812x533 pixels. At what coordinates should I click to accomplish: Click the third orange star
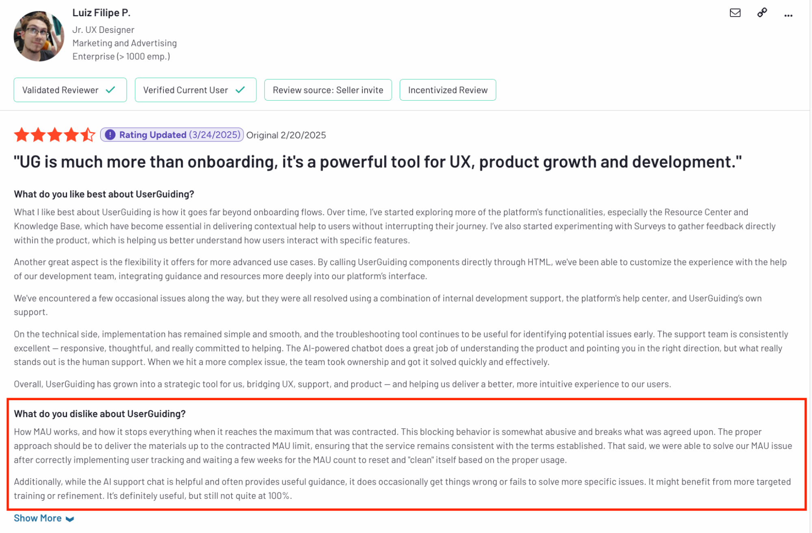54,134
